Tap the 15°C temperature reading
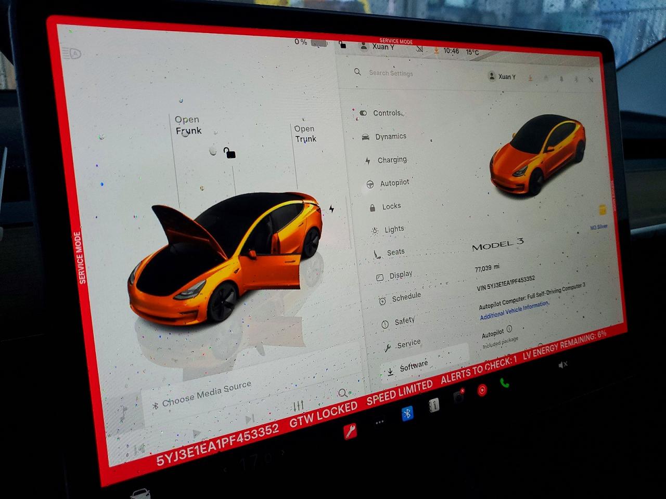Image resolution: width=666 pixels, height=499 pixels. click(x=472, y=52)
